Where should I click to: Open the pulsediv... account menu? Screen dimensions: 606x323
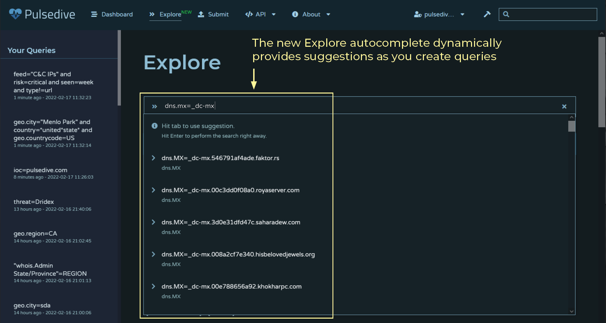(439, 14)
